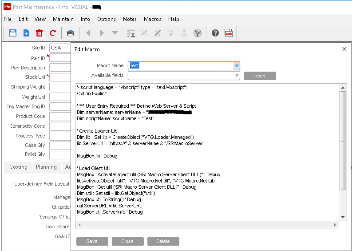
Task: Click the Previous record left arrow
Action: pos(88,33)
